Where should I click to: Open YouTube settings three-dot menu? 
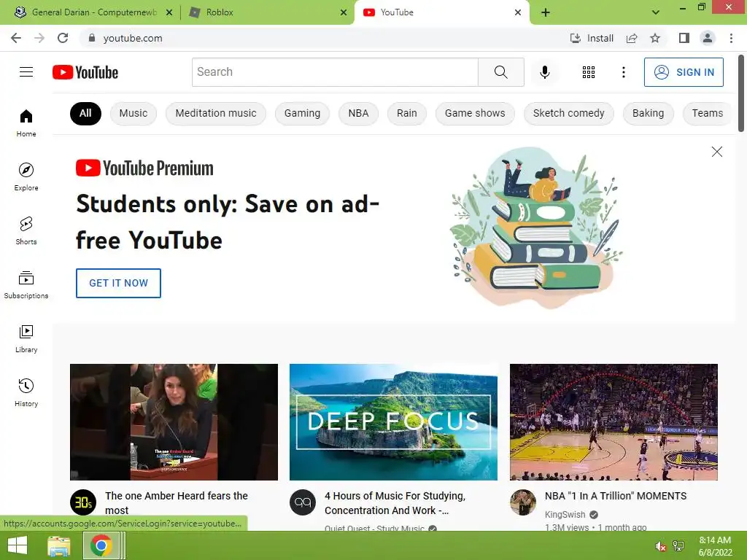click(x=623, y=72)
